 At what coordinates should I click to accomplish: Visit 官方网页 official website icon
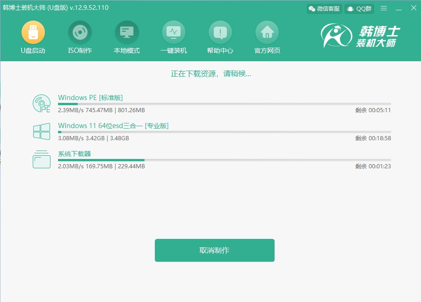pyautogui.click(x=267, y=33)
